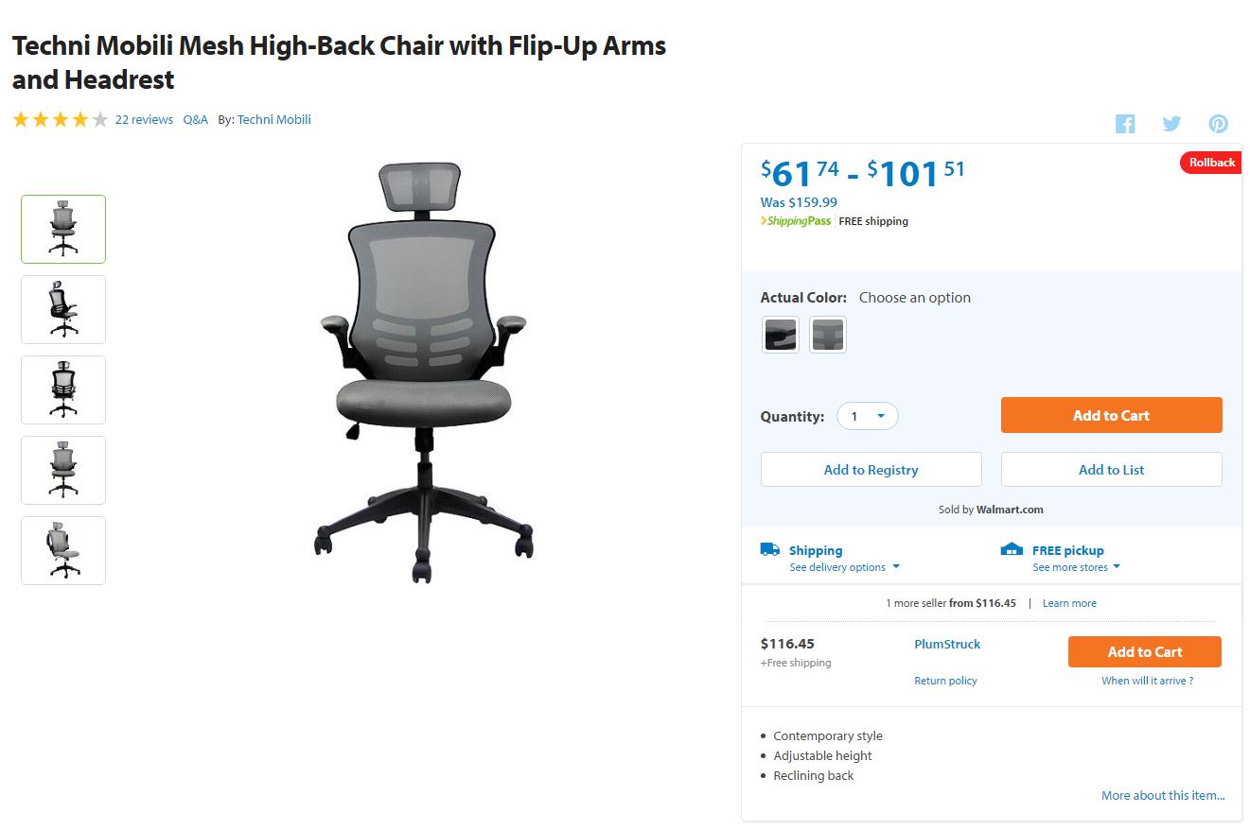Expand See more stores
The width and height of the screenshot is (1250, 830).
[x=1077, y=567]
